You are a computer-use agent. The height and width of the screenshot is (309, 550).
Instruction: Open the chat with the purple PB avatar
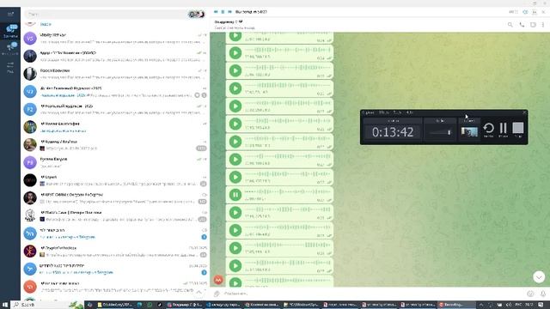click(30, 162)
